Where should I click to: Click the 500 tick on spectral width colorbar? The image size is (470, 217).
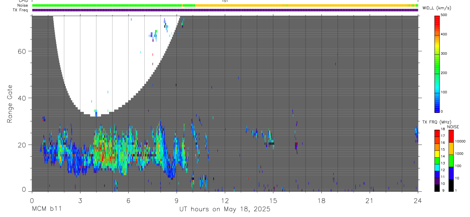click(444, 15)
